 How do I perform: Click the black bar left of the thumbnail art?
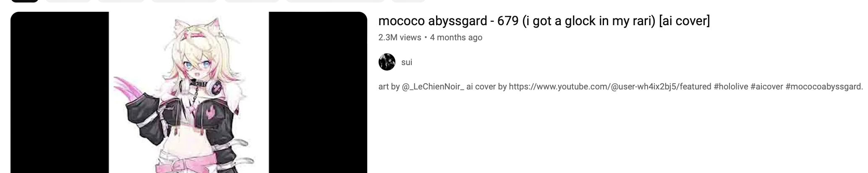[60, 92]
